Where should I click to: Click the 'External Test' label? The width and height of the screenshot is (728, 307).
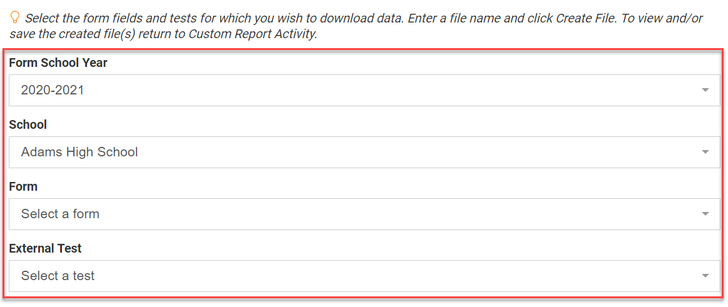click(45, 248)
